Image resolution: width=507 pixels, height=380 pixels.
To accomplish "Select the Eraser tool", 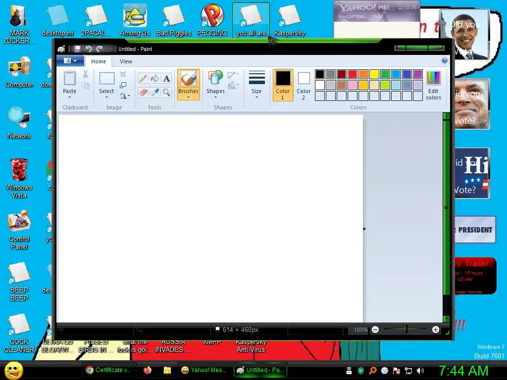I will tap(143, 93).
